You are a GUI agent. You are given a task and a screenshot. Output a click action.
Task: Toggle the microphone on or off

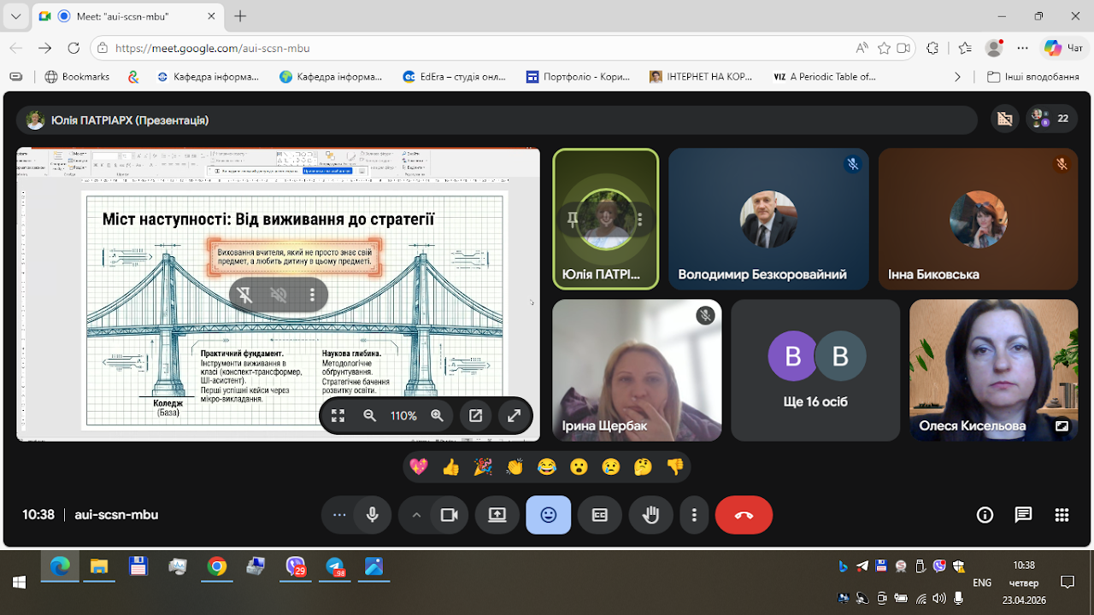[372, 515]
